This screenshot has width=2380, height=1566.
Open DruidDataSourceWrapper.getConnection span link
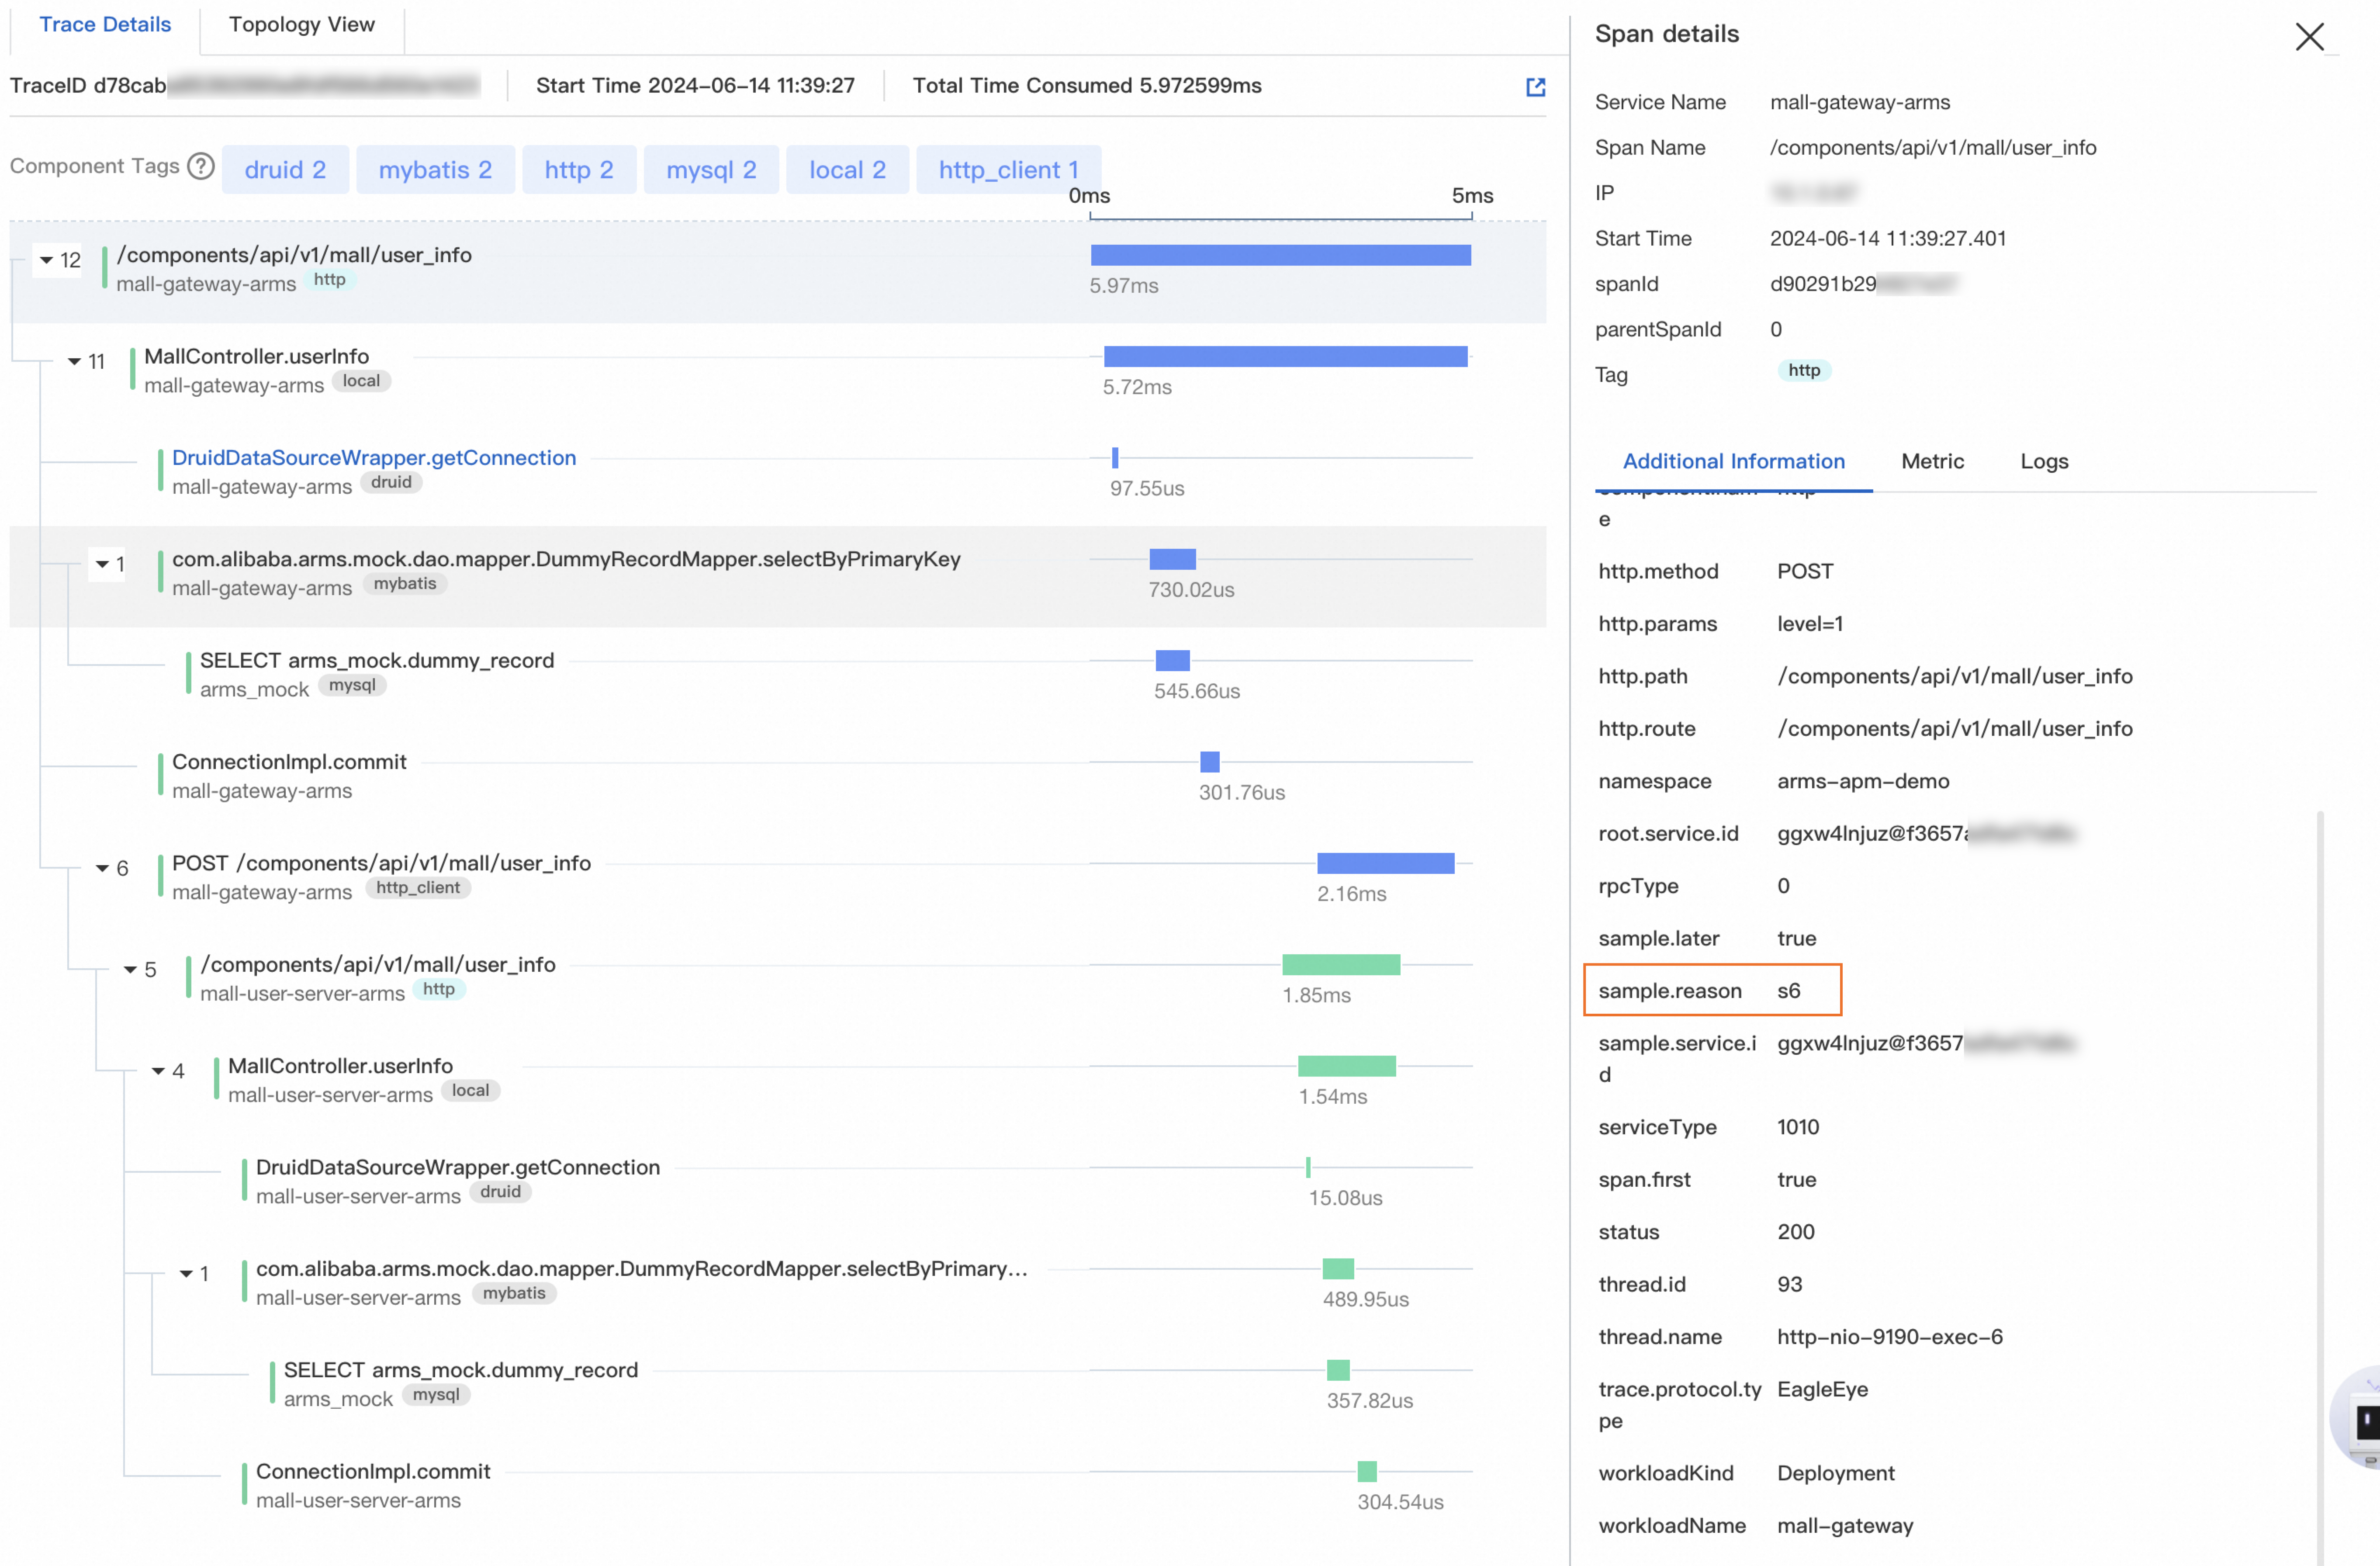pyautogui.click(x=374, y=458)
